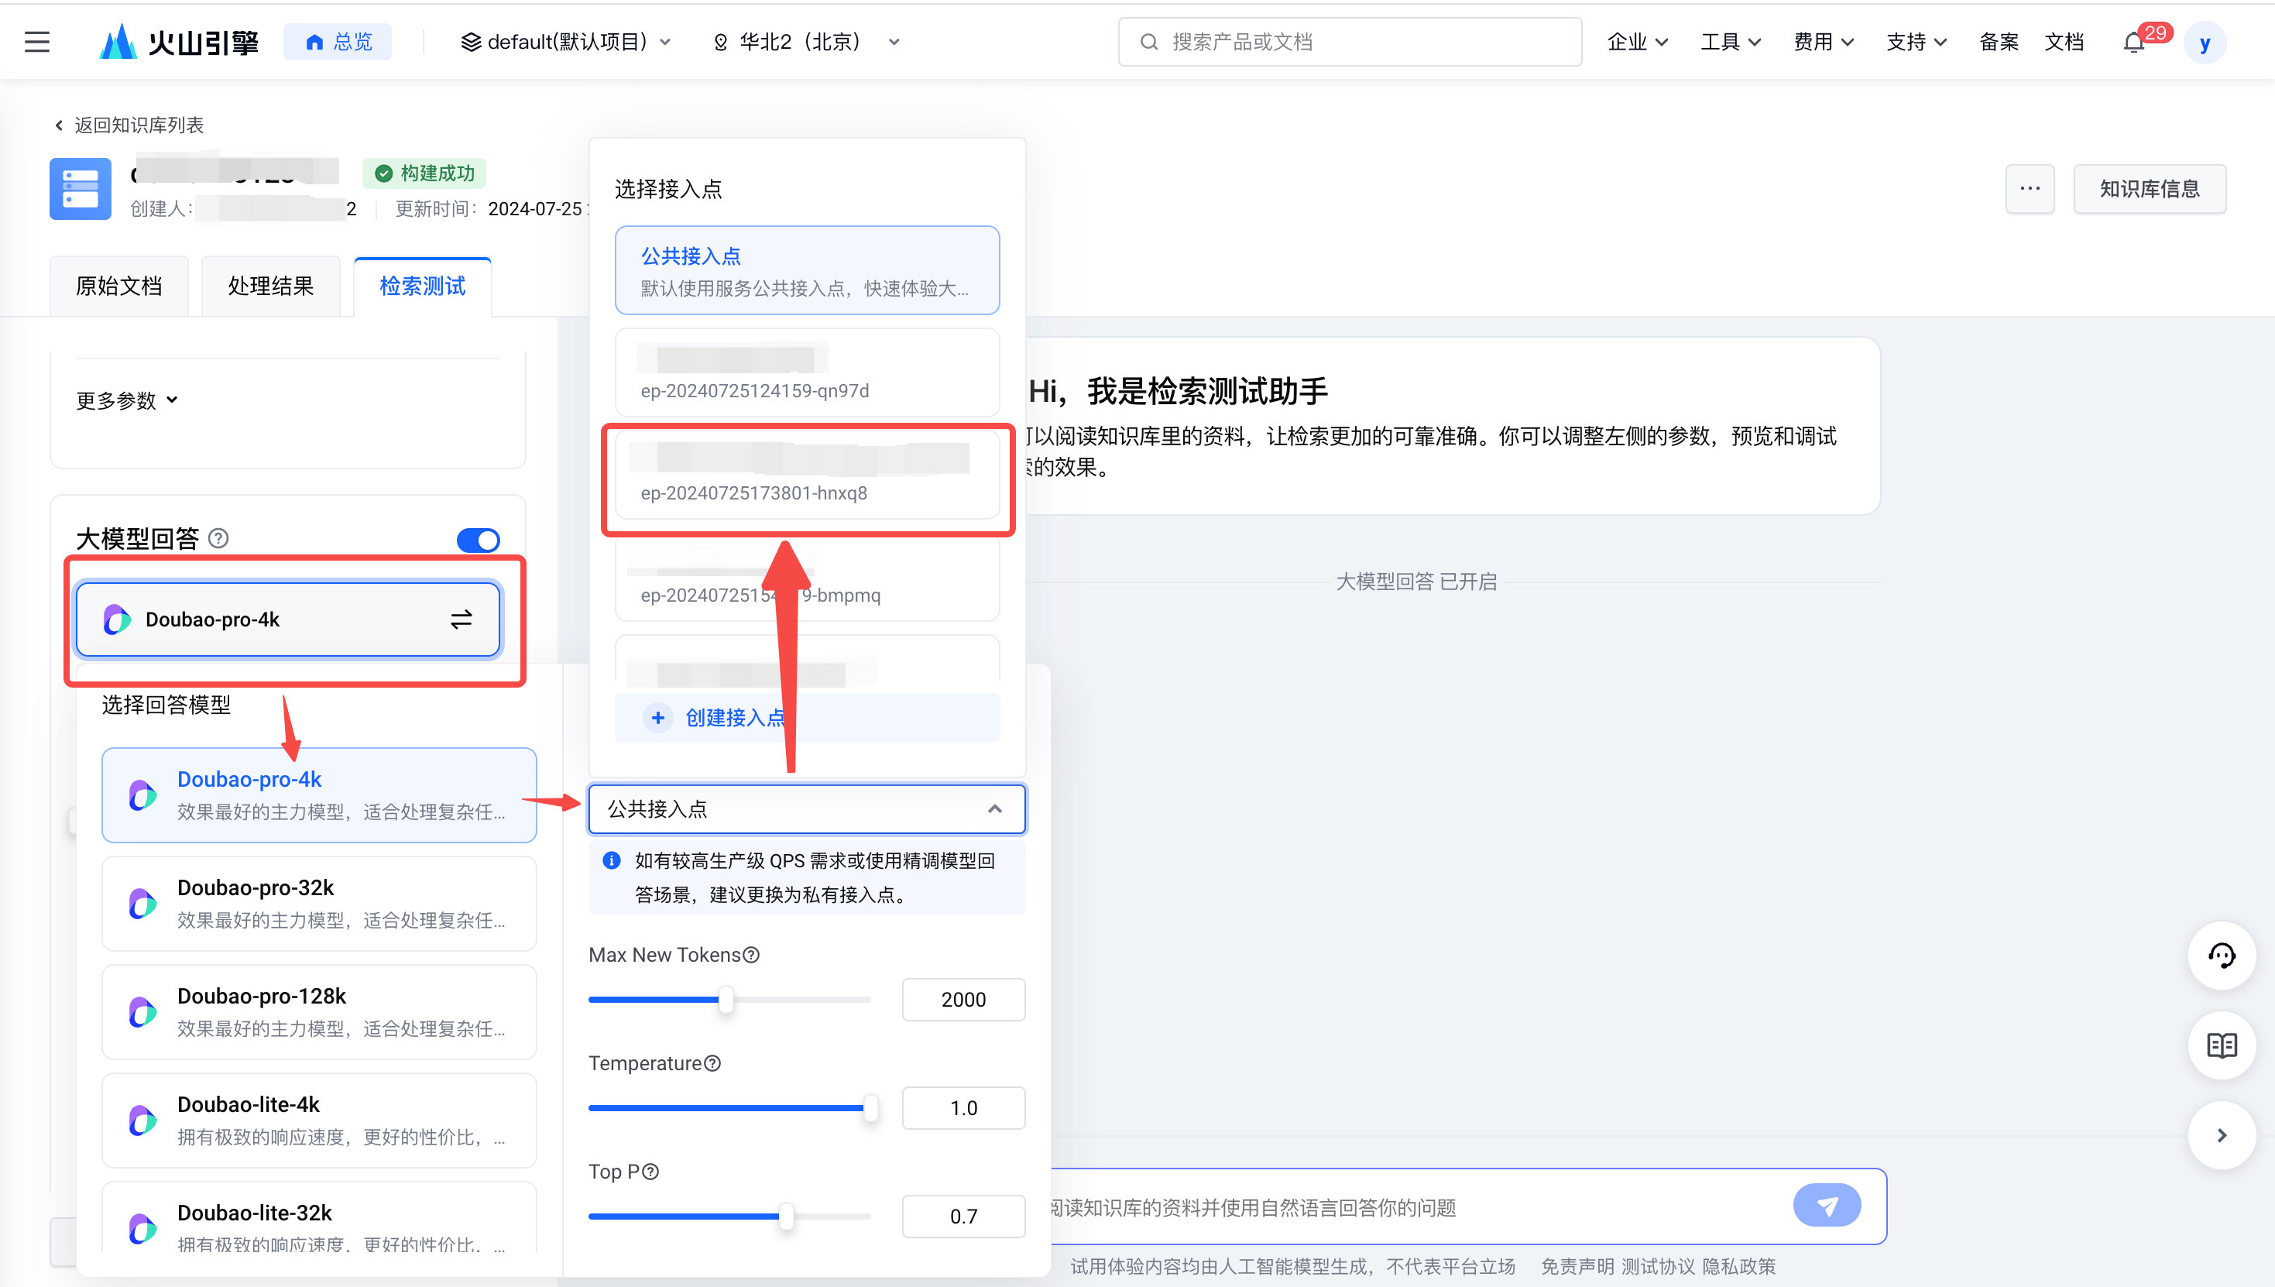The width and height of the screenshot is (2275, 1287).
Task: Expand 更多参数 section
Action: click(127, 400)
